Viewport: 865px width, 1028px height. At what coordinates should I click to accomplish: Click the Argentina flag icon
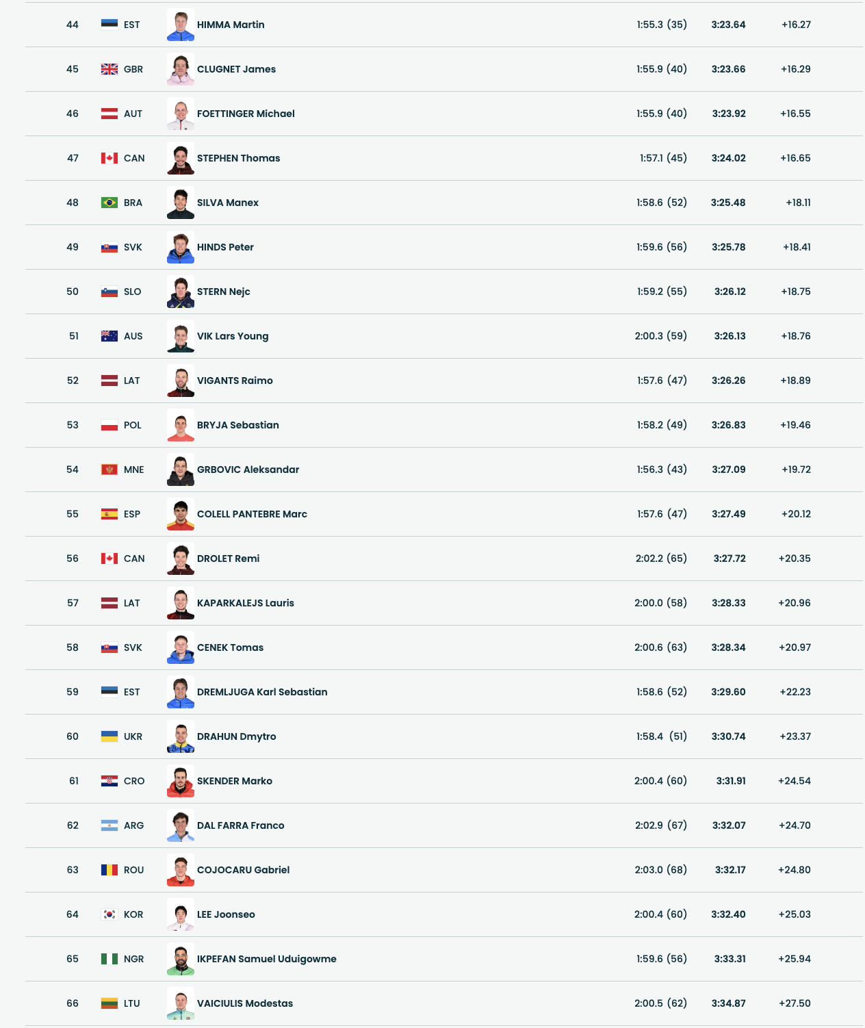coord(109,825)
